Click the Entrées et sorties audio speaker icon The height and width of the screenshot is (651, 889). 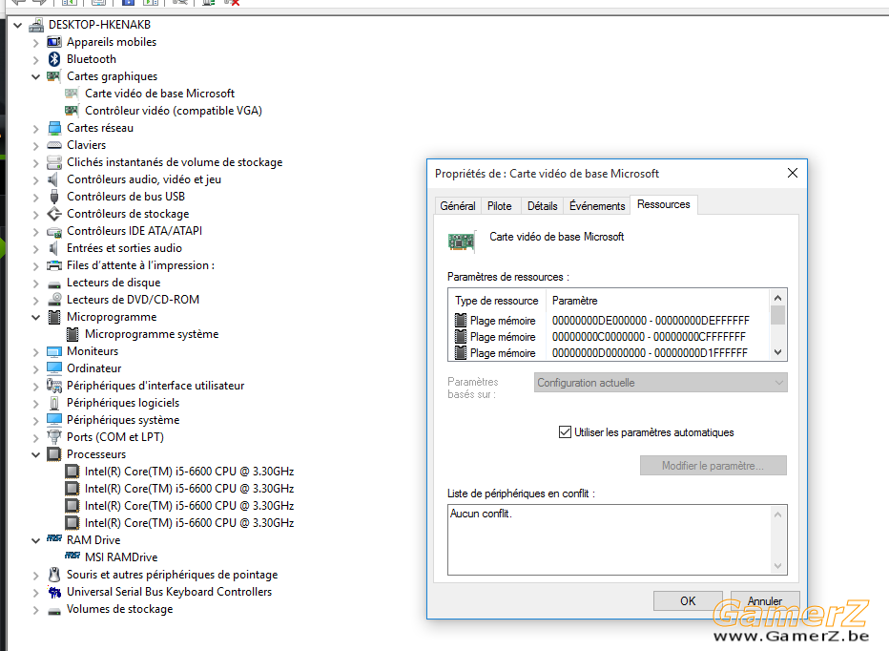pos(53,248)
